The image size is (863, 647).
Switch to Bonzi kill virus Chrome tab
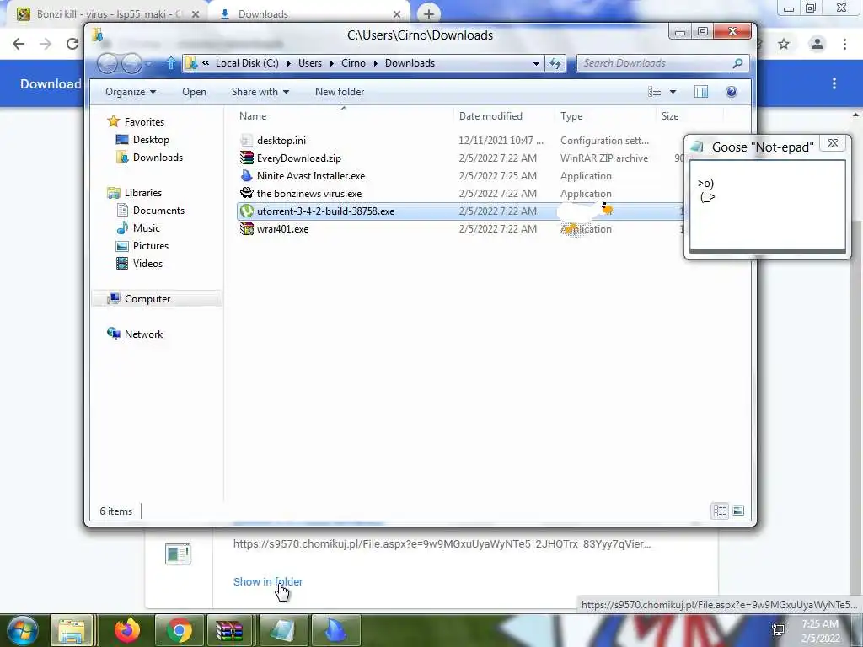click(x=108, y=14)
